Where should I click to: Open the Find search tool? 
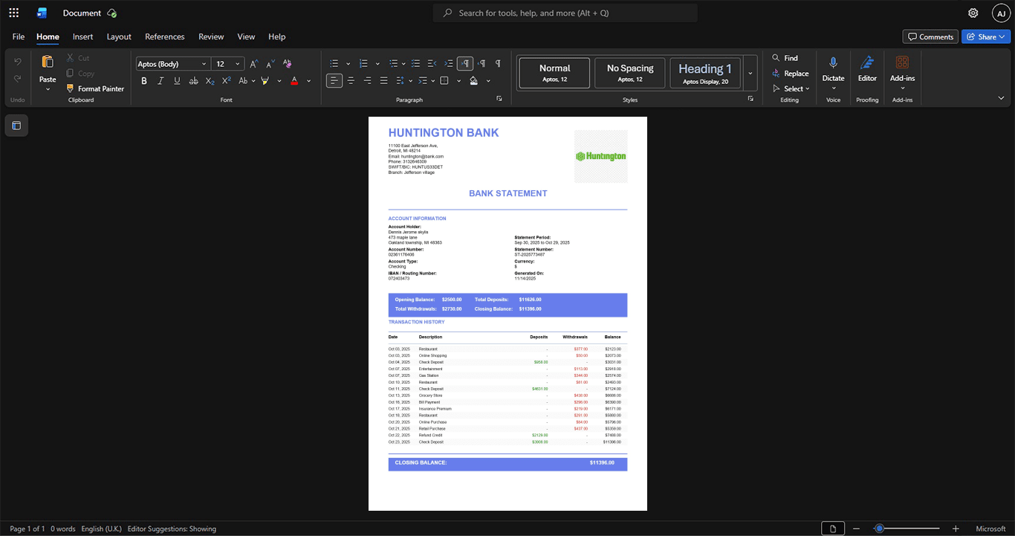785,58
